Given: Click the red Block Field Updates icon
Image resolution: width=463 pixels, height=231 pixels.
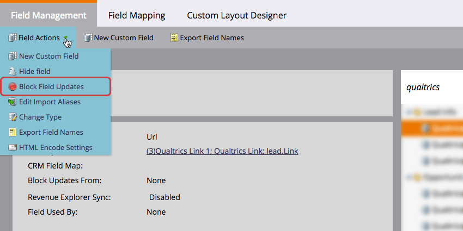Looking at the screenshot, I should pyautogui.click(x=13, y=86).
